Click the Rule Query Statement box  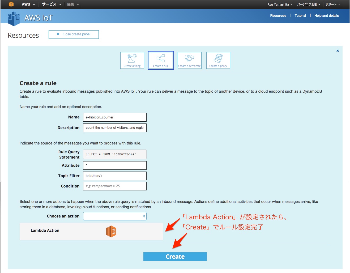point(115,154)
